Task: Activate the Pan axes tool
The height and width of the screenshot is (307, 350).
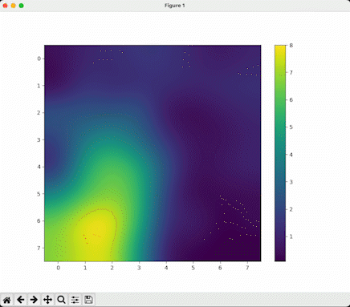Action: tap(47, 300)
